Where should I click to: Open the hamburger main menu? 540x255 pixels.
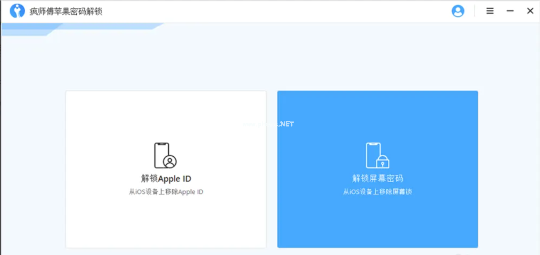coord(490,11)
